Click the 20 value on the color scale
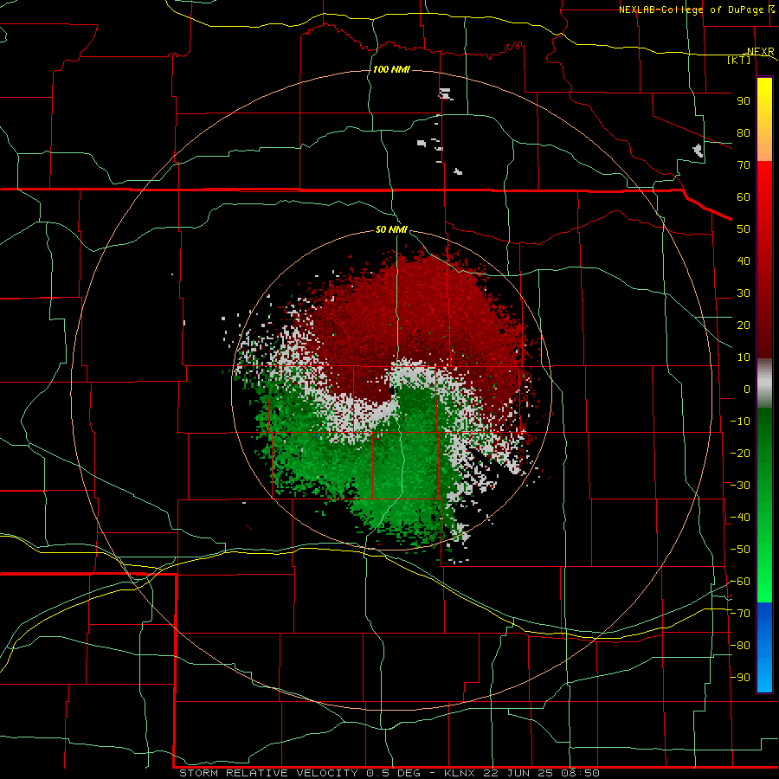This screenshot has width=779, height=779. pyautogui.click(x=744, y=325)
